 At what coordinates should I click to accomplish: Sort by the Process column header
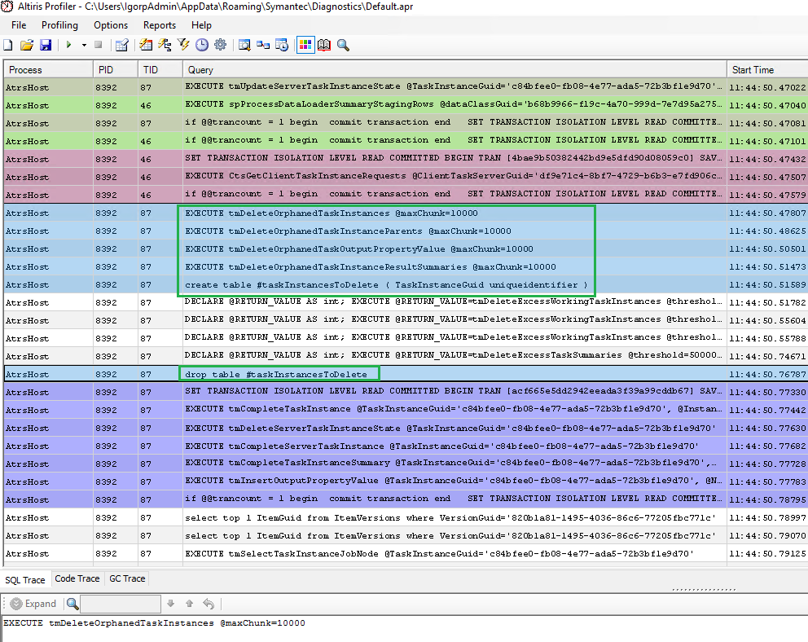[48, 69]
